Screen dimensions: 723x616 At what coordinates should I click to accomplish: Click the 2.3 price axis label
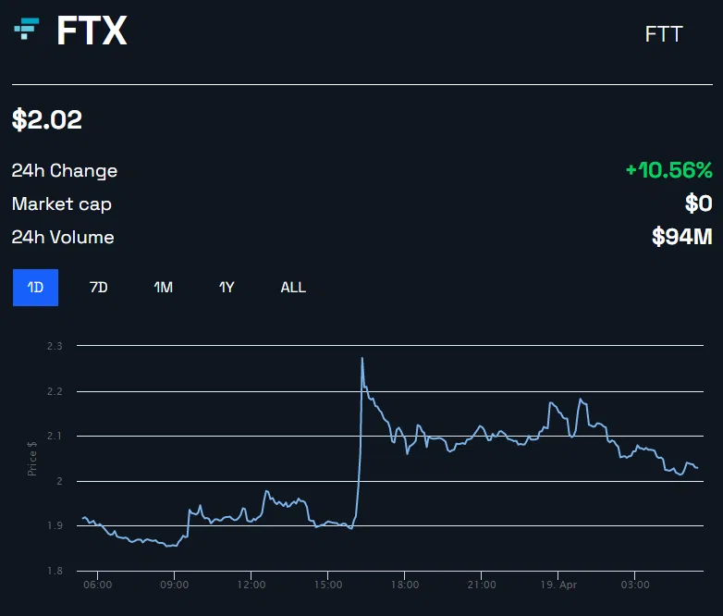(x=55, y=346)
